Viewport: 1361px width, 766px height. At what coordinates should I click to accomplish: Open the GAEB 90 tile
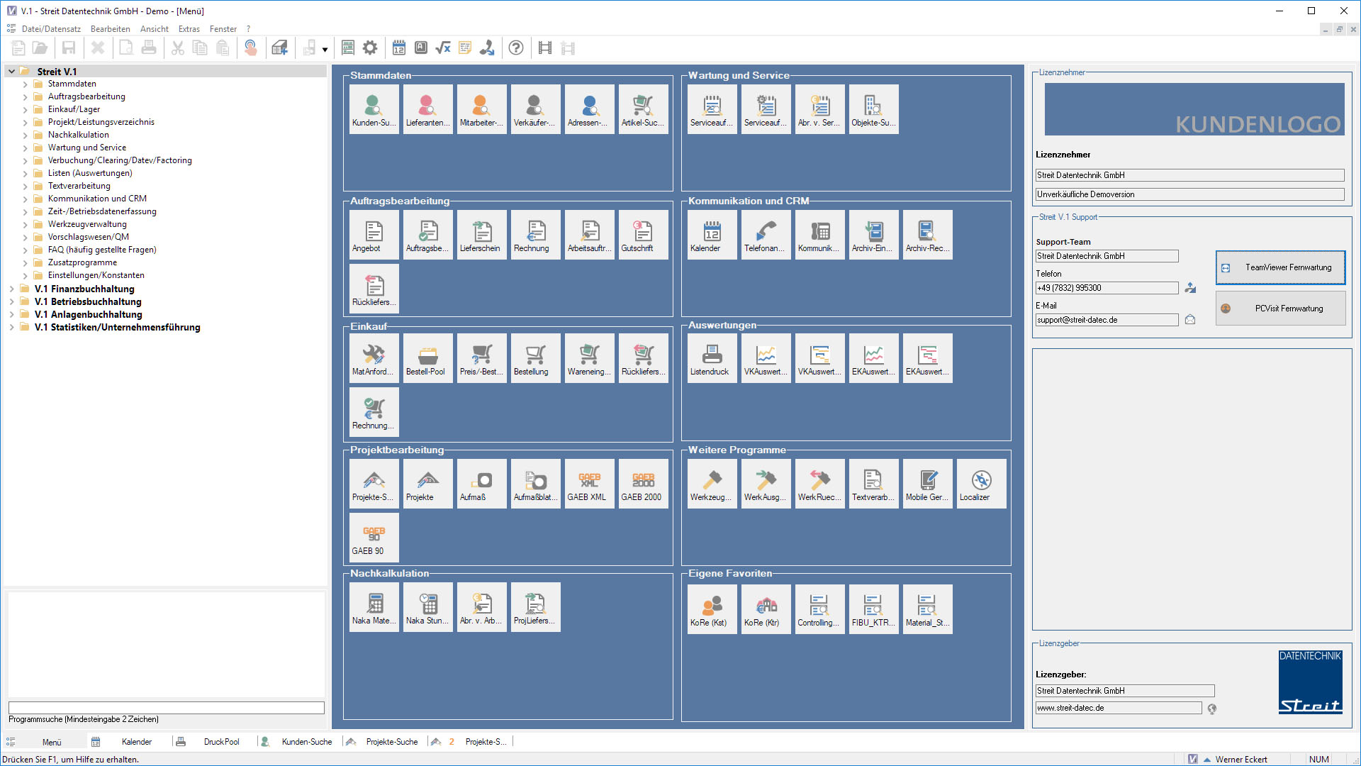(x=374, y=538)
